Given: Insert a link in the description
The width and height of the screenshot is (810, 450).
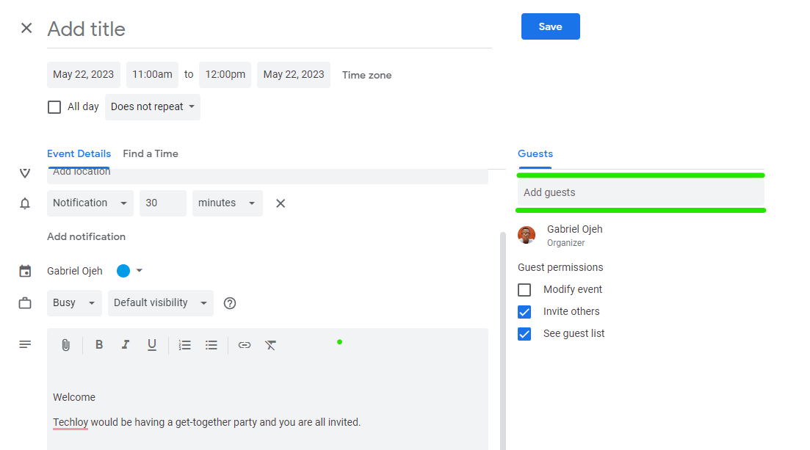Looking at the screenshot, I should pyautogui.click(x=244, y=345).
